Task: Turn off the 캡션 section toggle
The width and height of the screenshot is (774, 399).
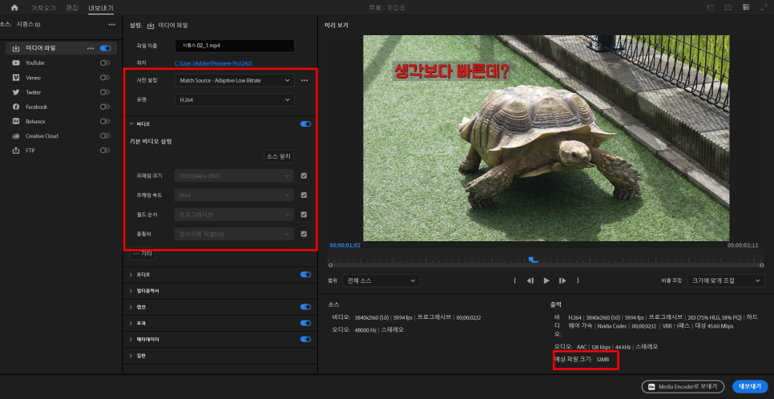Action: pyautogui.click(x=305, y=307)
